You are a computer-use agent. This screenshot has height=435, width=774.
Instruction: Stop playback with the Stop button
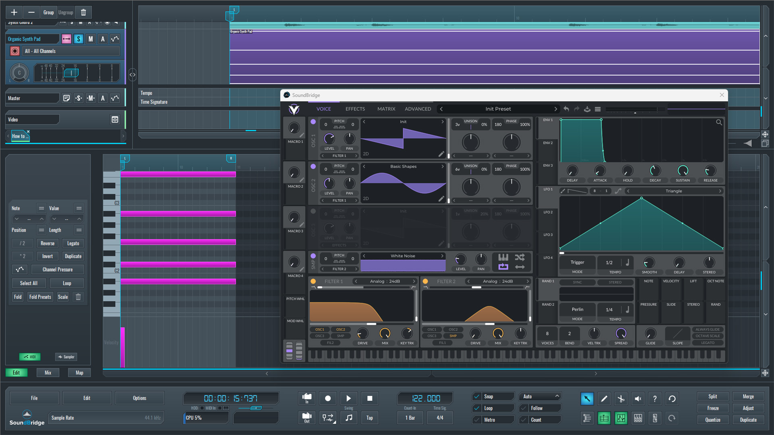coord(370,398)
